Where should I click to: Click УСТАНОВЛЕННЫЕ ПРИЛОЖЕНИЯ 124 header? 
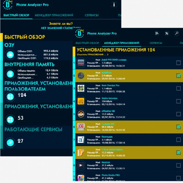click(x=116, y=50)
